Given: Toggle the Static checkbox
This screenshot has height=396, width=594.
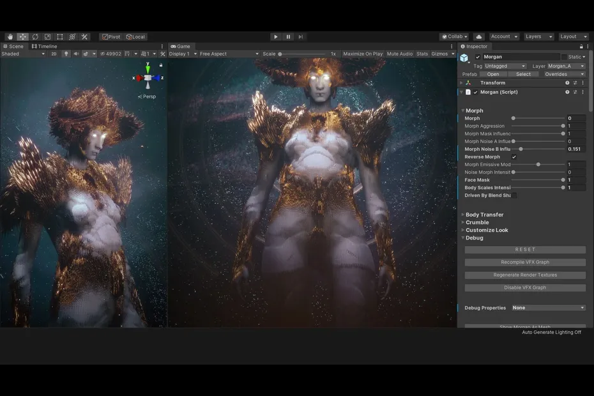Looking at the screenshot, I should click(564, 57).
